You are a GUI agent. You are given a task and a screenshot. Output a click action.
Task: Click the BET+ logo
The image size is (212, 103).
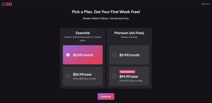[7, 4]
